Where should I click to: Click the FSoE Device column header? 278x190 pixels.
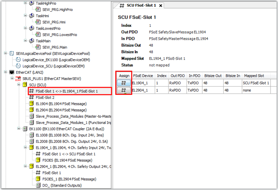click(143, 76)
